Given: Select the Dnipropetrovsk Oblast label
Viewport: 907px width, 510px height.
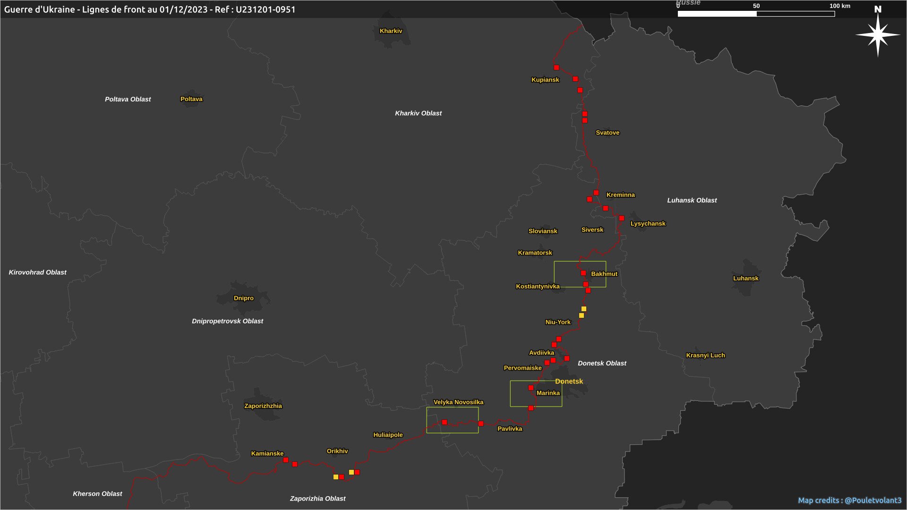Looking at the screenshot, I should (x=228, y=321).
